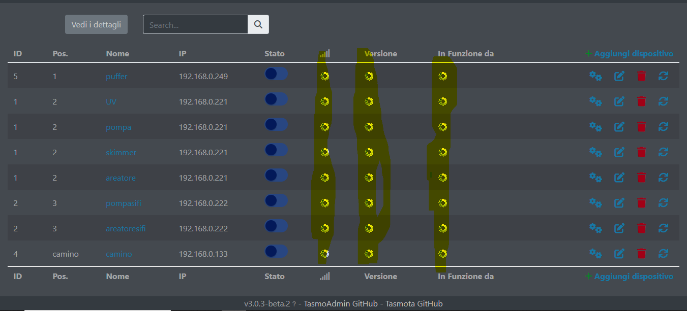Edit the skimmer device entry
Screen dimensions: 687x311
click(x=619, y=152)
